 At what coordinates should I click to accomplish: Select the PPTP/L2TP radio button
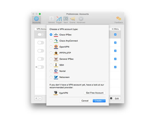click(x=51, y=53)
